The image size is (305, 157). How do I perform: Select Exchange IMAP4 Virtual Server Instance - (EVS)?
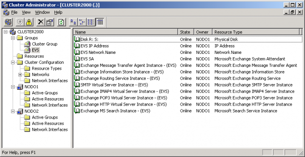(x=125, y=91)
